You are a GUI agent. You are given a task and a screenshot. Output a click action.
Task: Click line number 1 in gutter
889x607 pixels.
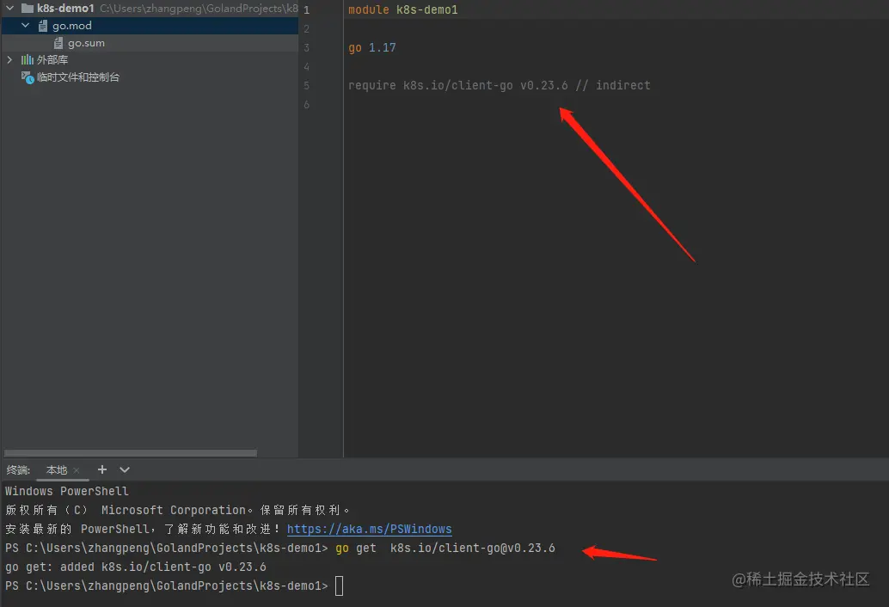306,9
